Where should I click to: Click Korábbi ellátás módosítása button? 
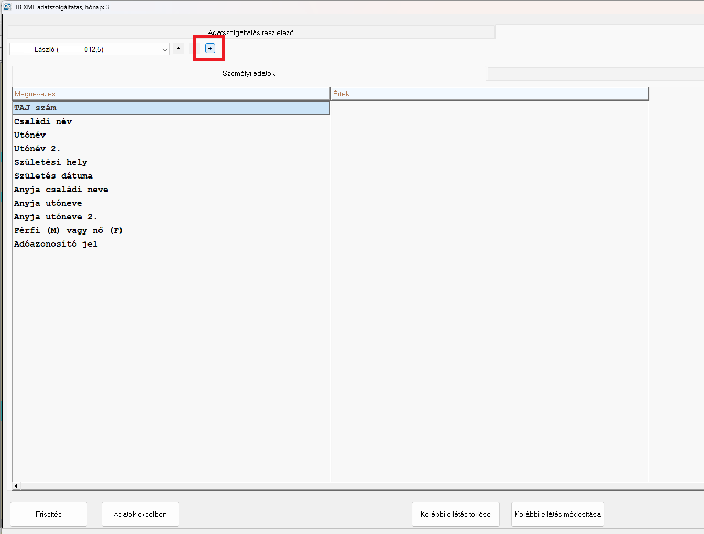coord(557,514)
